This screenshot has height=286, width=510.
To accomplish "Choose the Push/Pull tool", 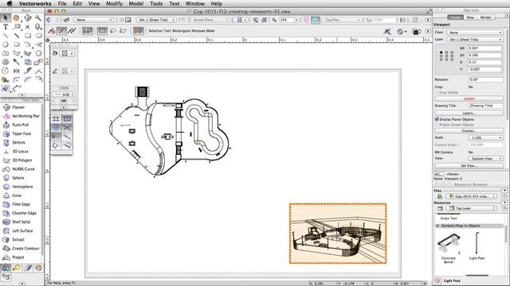I will (21, 125).
